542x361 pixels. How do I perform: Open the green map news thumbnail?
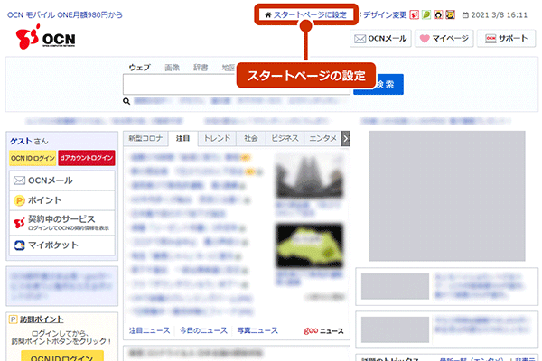point(310,246)
